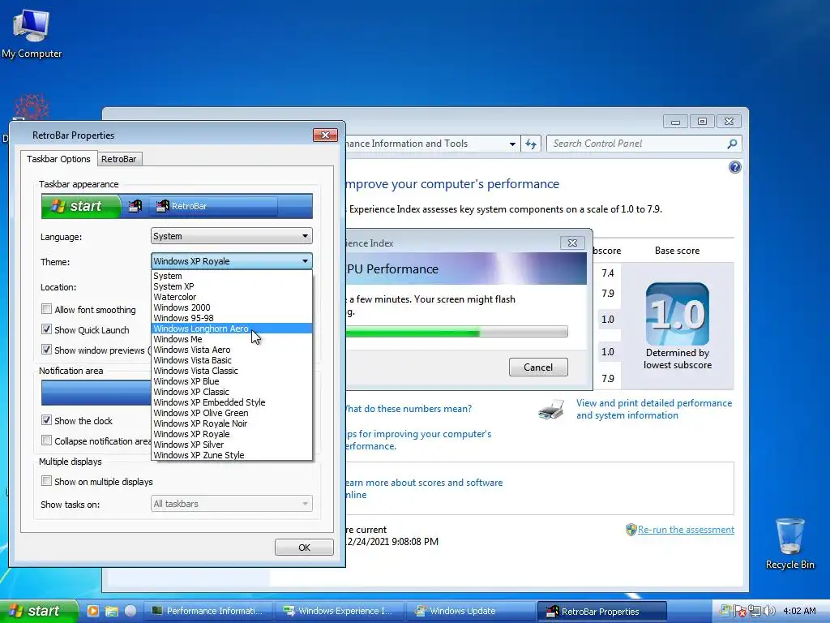Click the assessment green progress bar

[x=456, y=332]
